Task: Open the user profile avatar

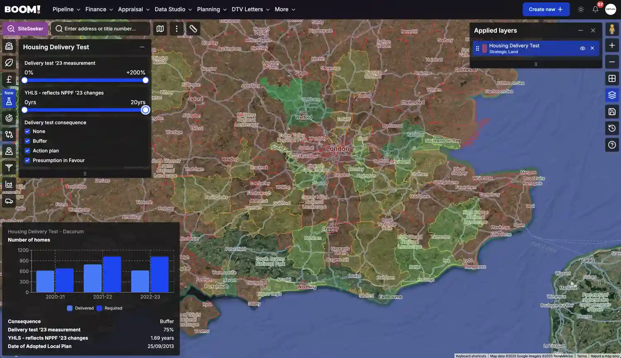Action: pyautogui.click(x=611, y=9)
